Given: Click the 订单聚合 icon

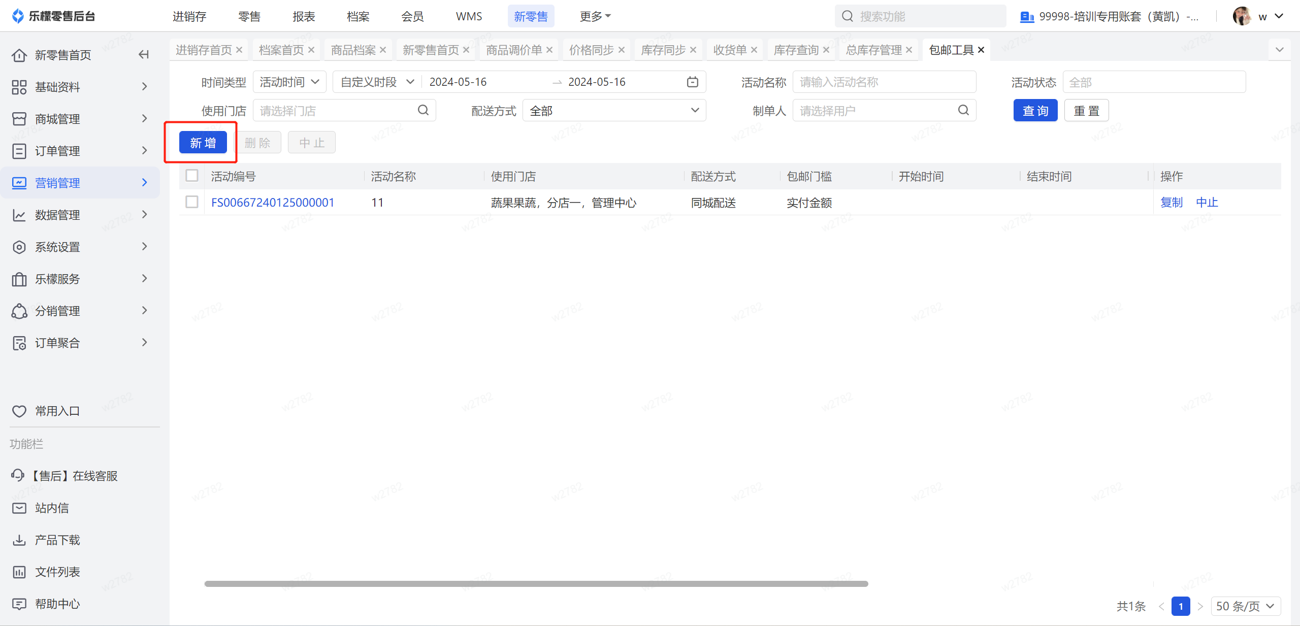Looking at the screenshot, I should pyautogui.click(x=19, y=343).
